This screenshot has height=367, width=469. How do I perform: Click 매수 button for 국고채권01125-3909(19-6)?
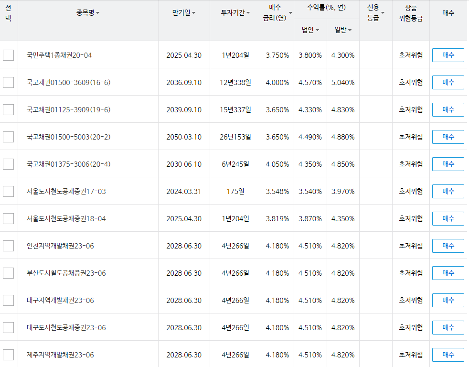click(x=448, y=109)
